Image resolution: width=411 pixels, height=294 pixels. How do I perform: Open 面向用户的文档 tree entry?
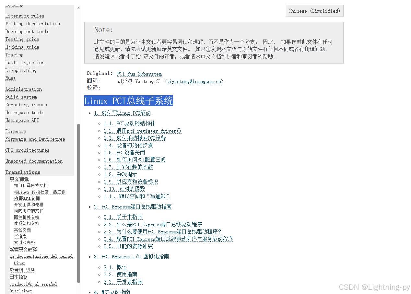tap(29, 211)
